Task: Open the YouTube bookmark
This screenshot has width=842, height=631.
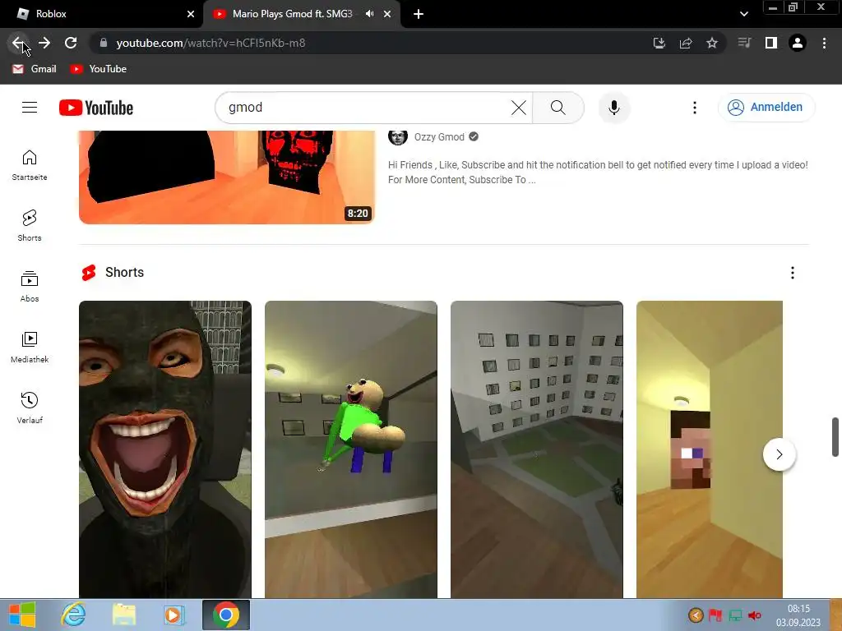Action: point(99,69)
